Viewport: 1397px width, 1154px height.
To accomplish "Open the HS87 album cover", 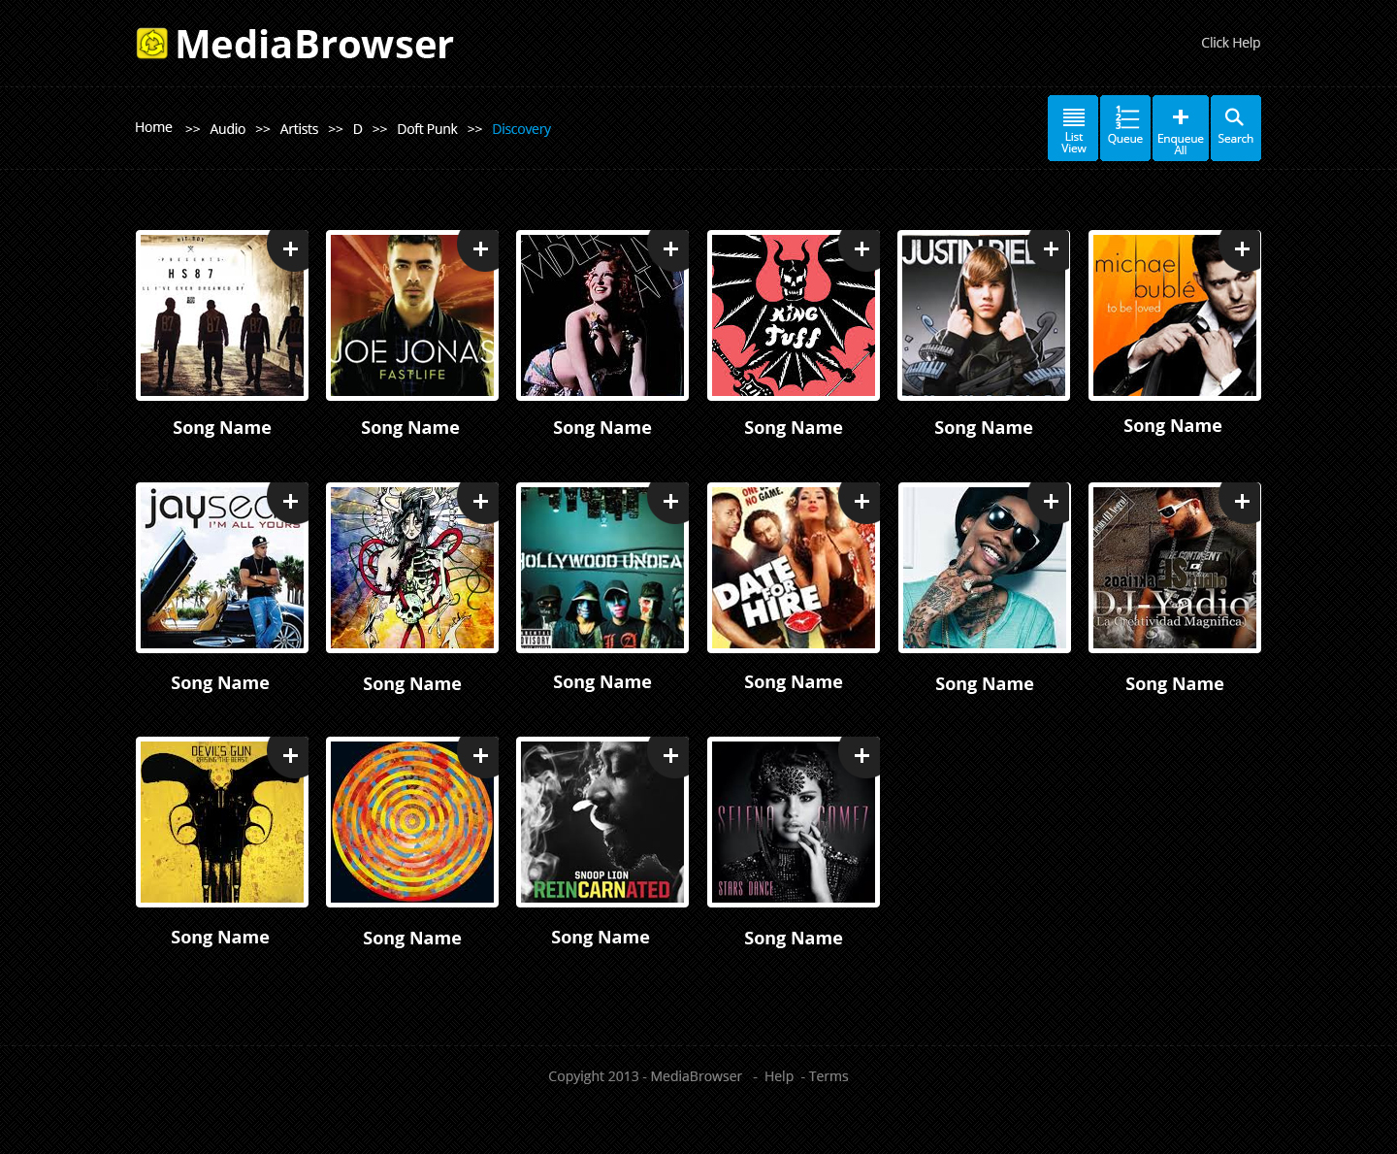I will (x=222, y=315).
